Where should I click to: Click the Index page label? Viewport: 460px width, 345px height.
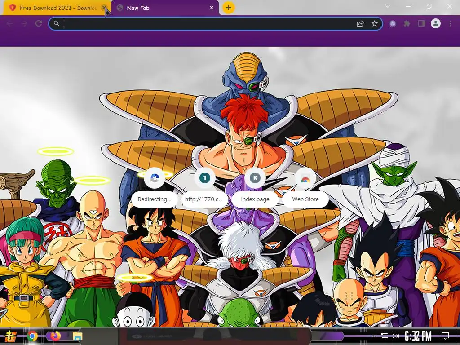[x=255, y=199]
